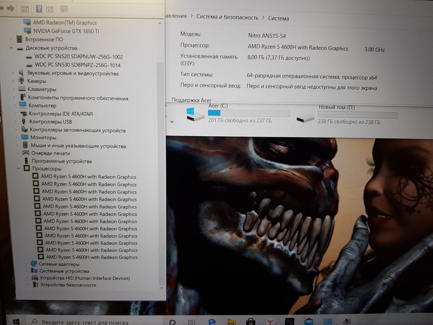Viewport: 433px width, 325px height.
Task: Click the memory value 8,00 ГБ (7,37 ГБ доступно)
Action: (278, 58)
